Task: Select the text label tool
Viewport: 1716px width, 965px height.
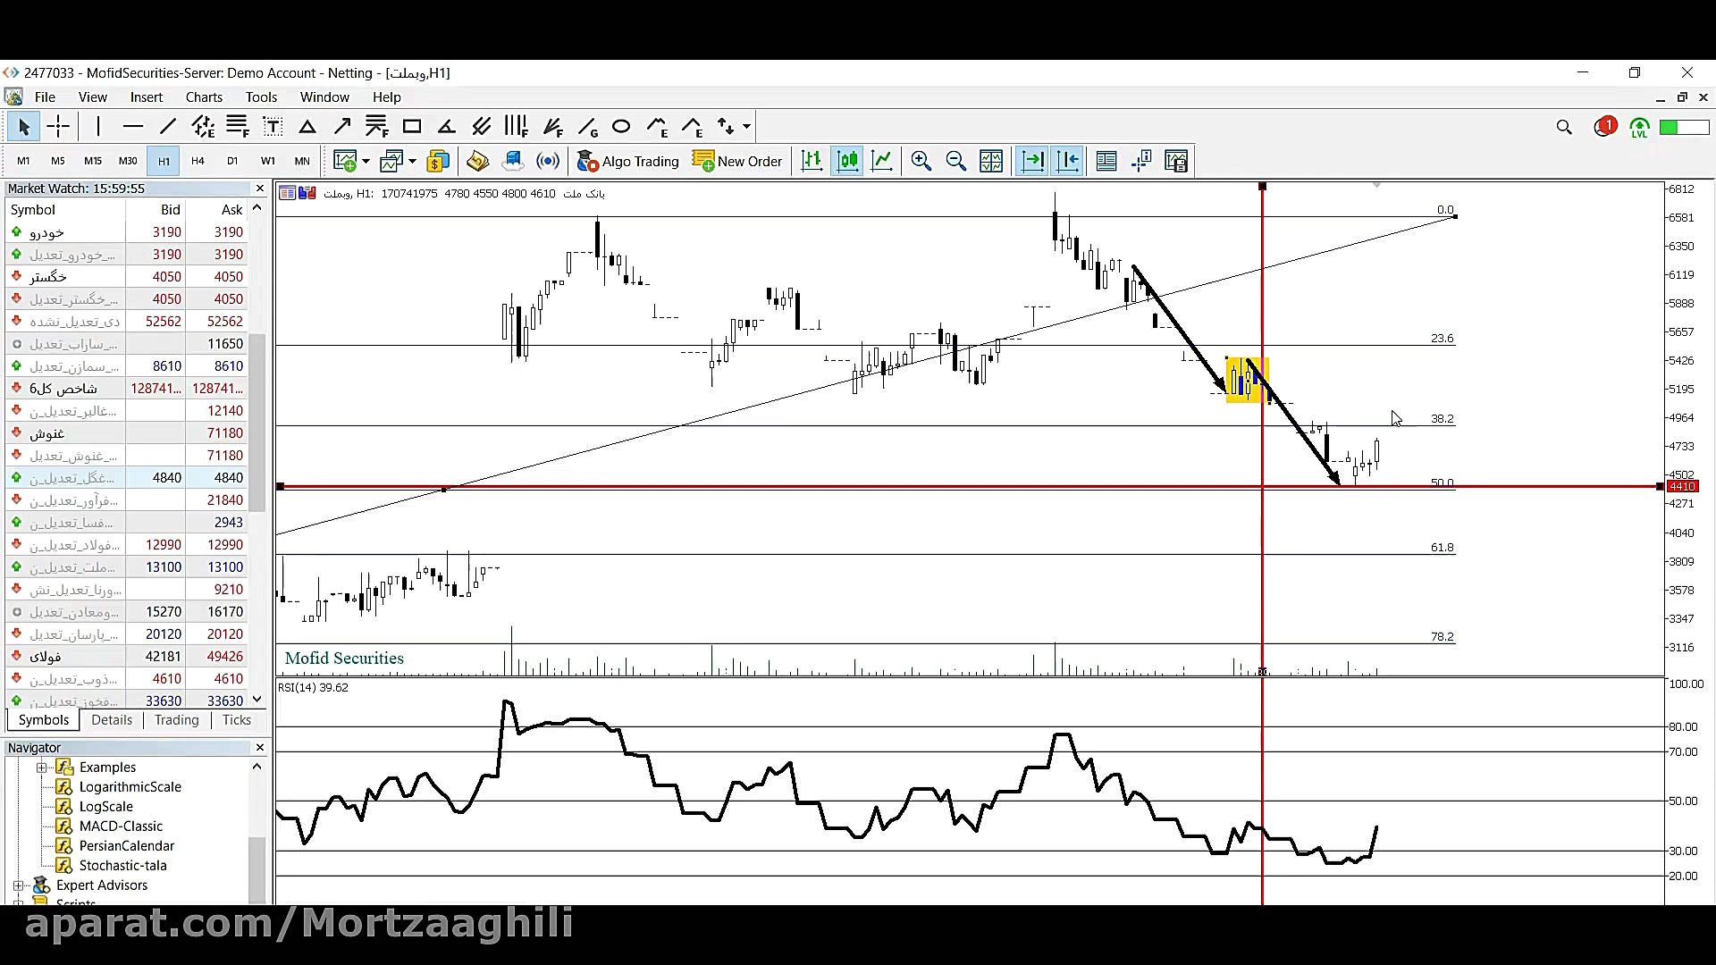Action: pyautogui.click(x=273, y=127)
